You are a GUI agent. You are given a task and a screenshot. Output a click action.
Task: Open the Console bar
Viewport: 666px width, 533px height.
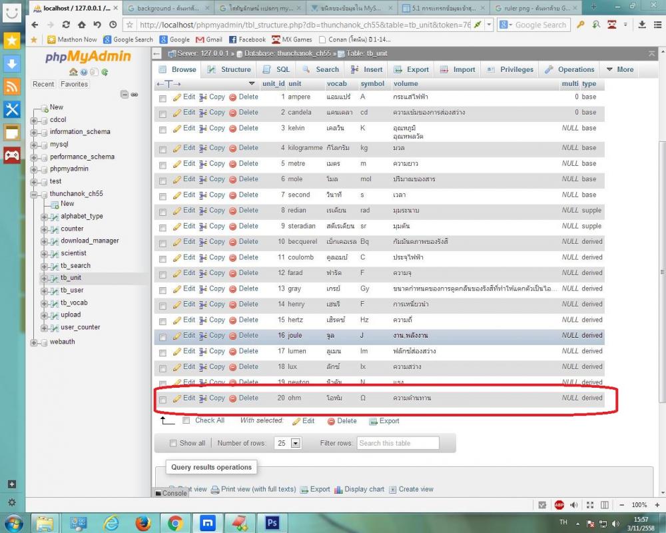[x=170, y=493]
